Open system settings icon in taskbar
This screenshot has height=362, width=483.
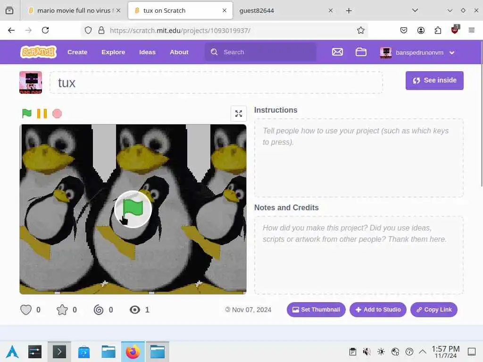click(35, 352)
